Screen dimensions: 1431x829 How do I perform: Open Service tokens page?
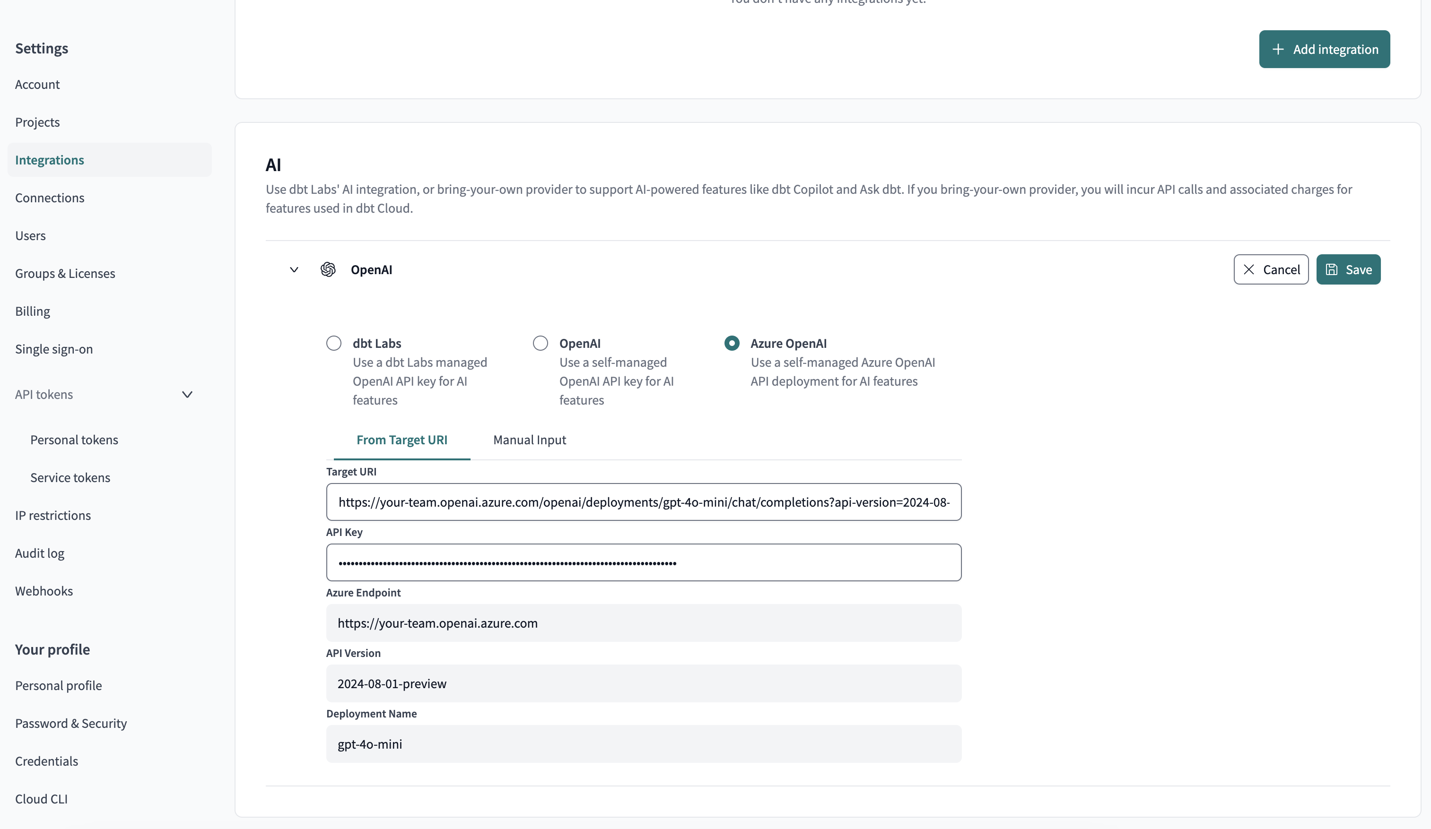point(70,478)
